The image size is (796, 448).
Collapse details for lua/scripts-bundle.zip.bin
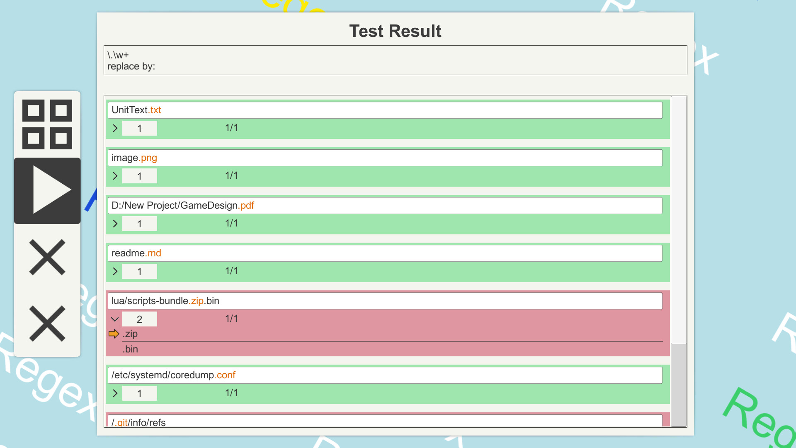tap(115, 319)
